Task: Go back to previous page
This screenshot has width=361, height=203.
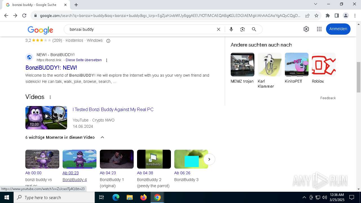Action: coord(6,16)
